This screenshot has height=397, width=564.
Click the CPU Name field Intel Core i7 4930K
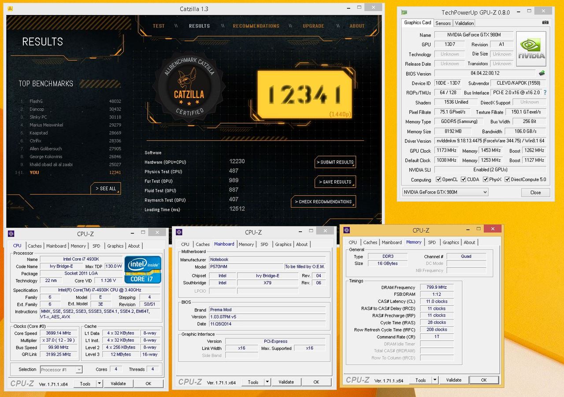(x=81, y=260)
